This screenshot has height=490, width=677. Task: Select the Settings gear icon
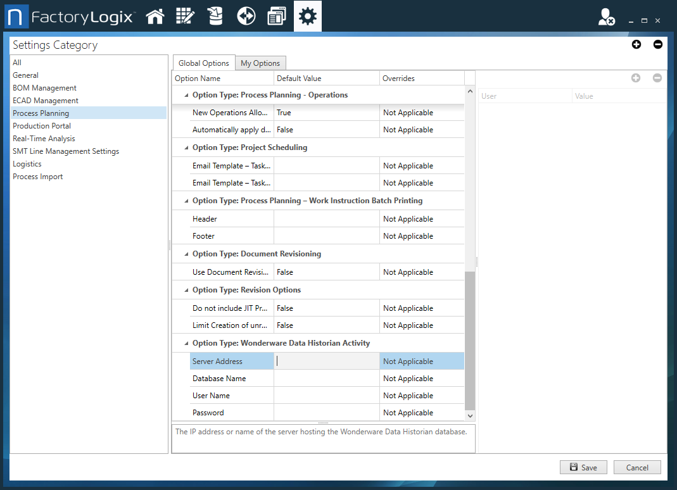coord(307,15)
